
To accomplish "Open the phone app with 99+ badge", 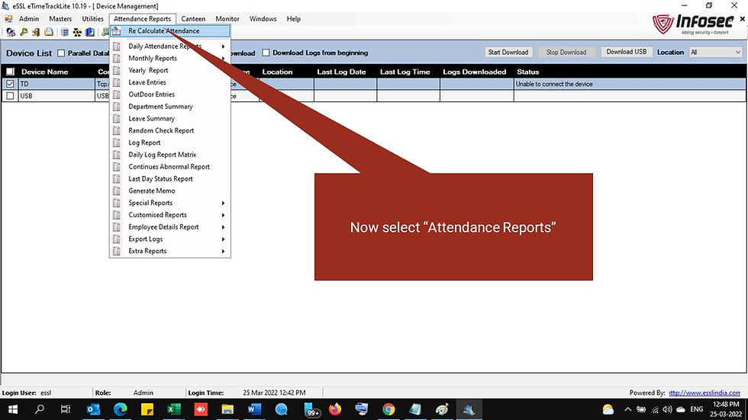I will [x=311, y=409].
